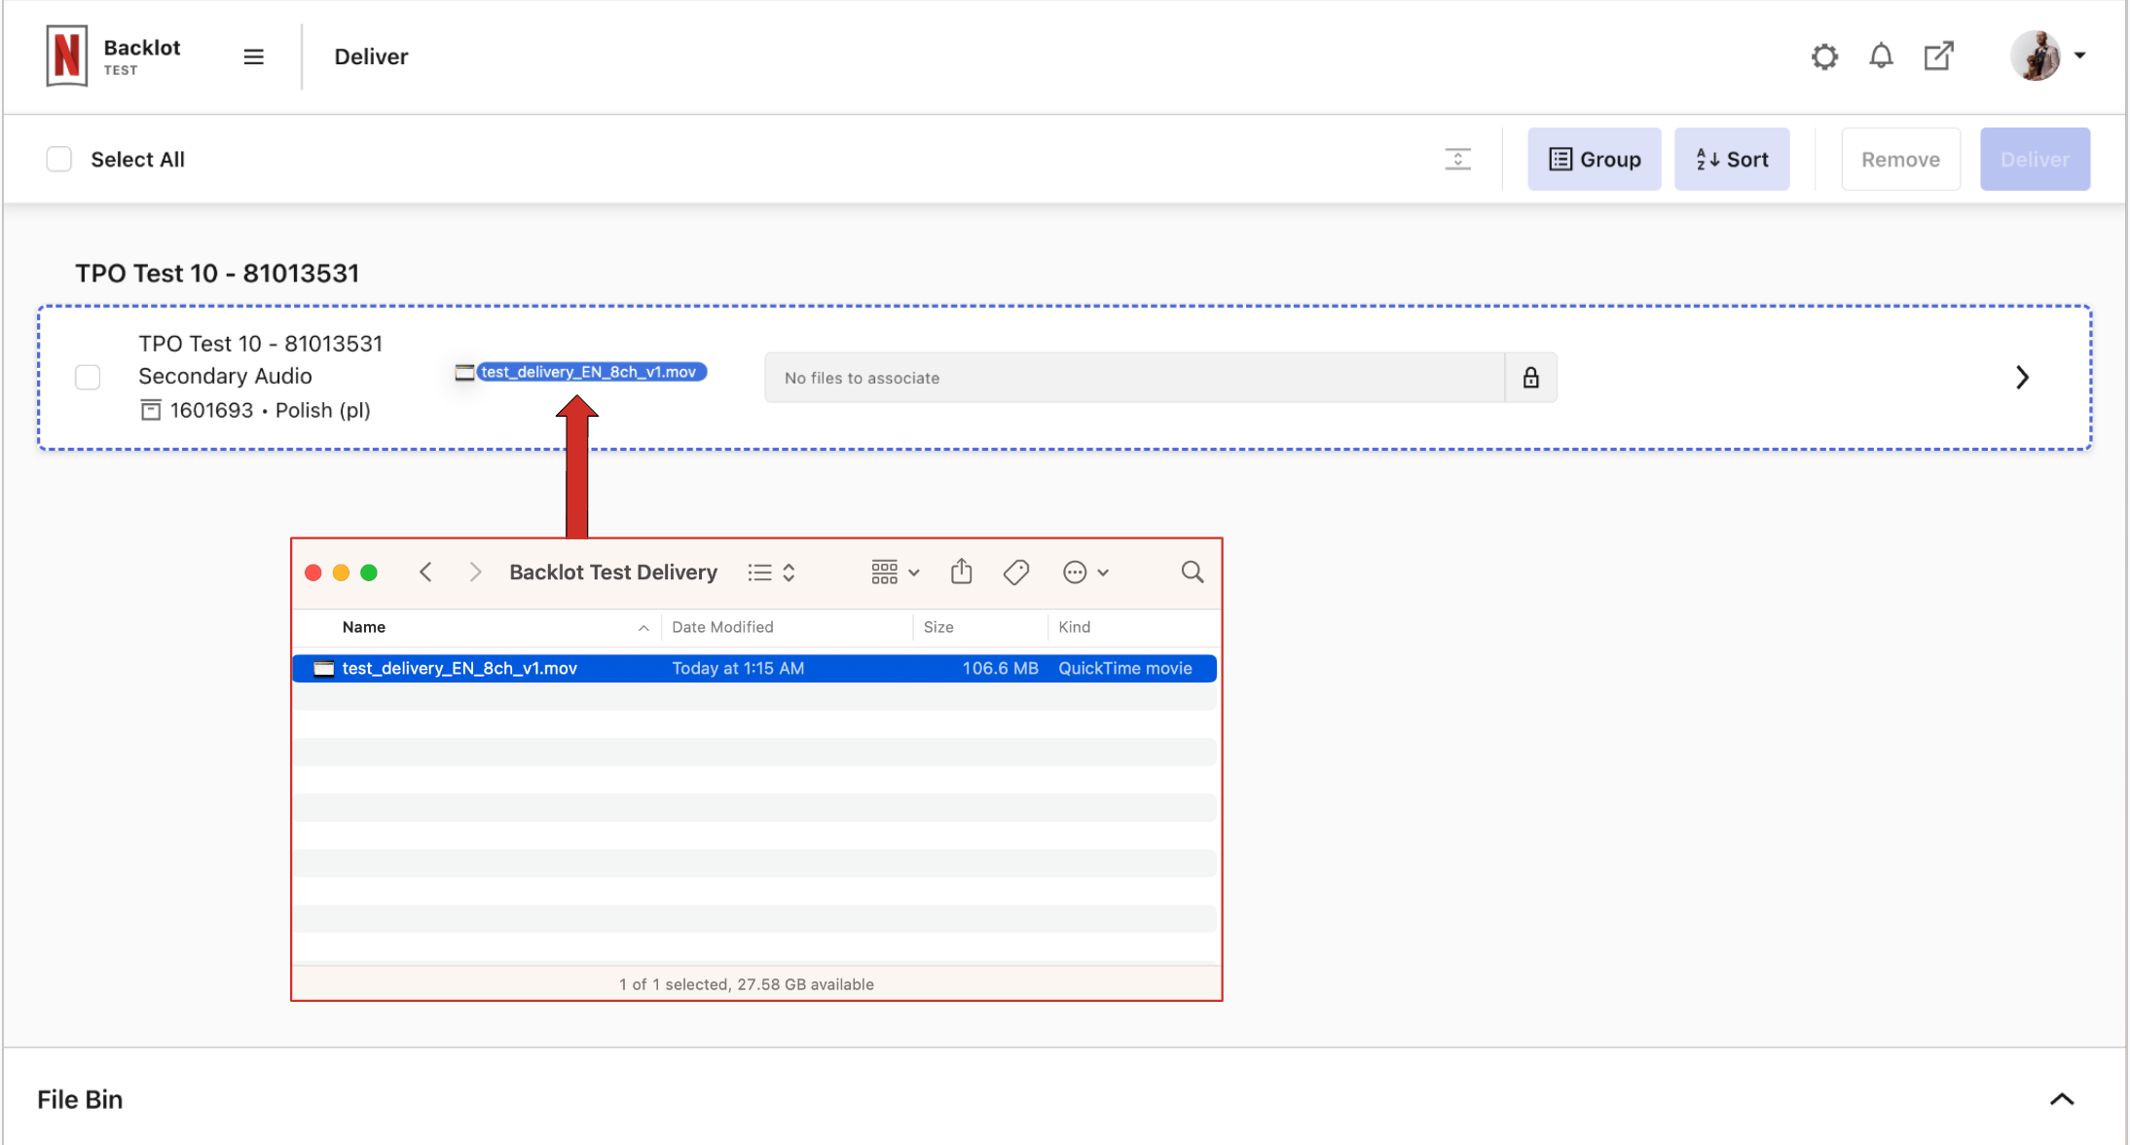Screen dimensions: 2130x1145
Task: Go forward in the Finder window
Action: [475, 572]
